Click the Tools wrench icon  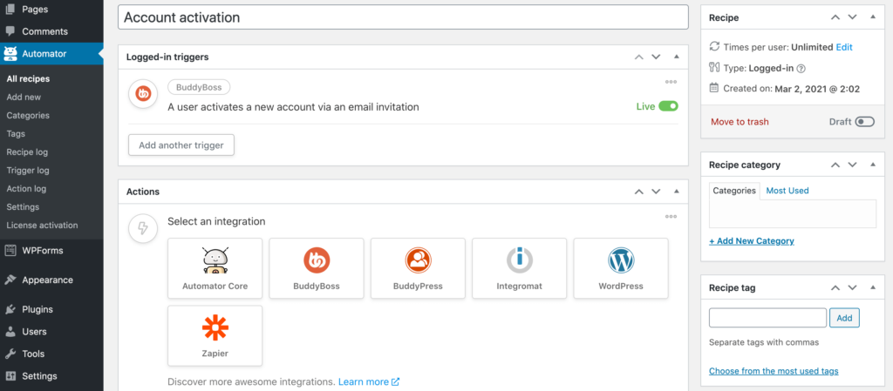10,354
